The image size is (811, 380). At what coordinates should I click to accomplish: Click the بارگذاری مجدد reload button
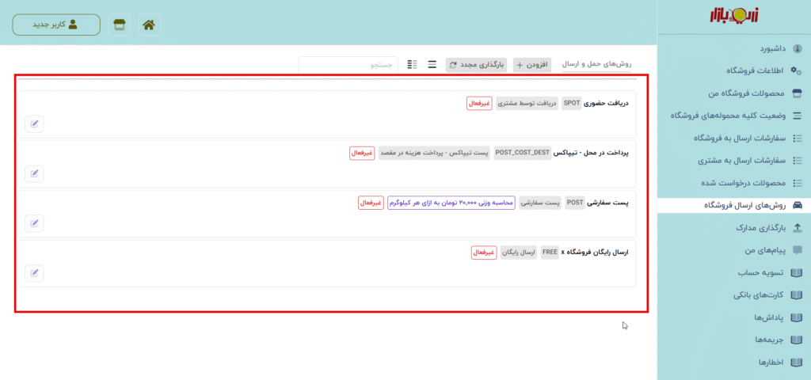477,64
